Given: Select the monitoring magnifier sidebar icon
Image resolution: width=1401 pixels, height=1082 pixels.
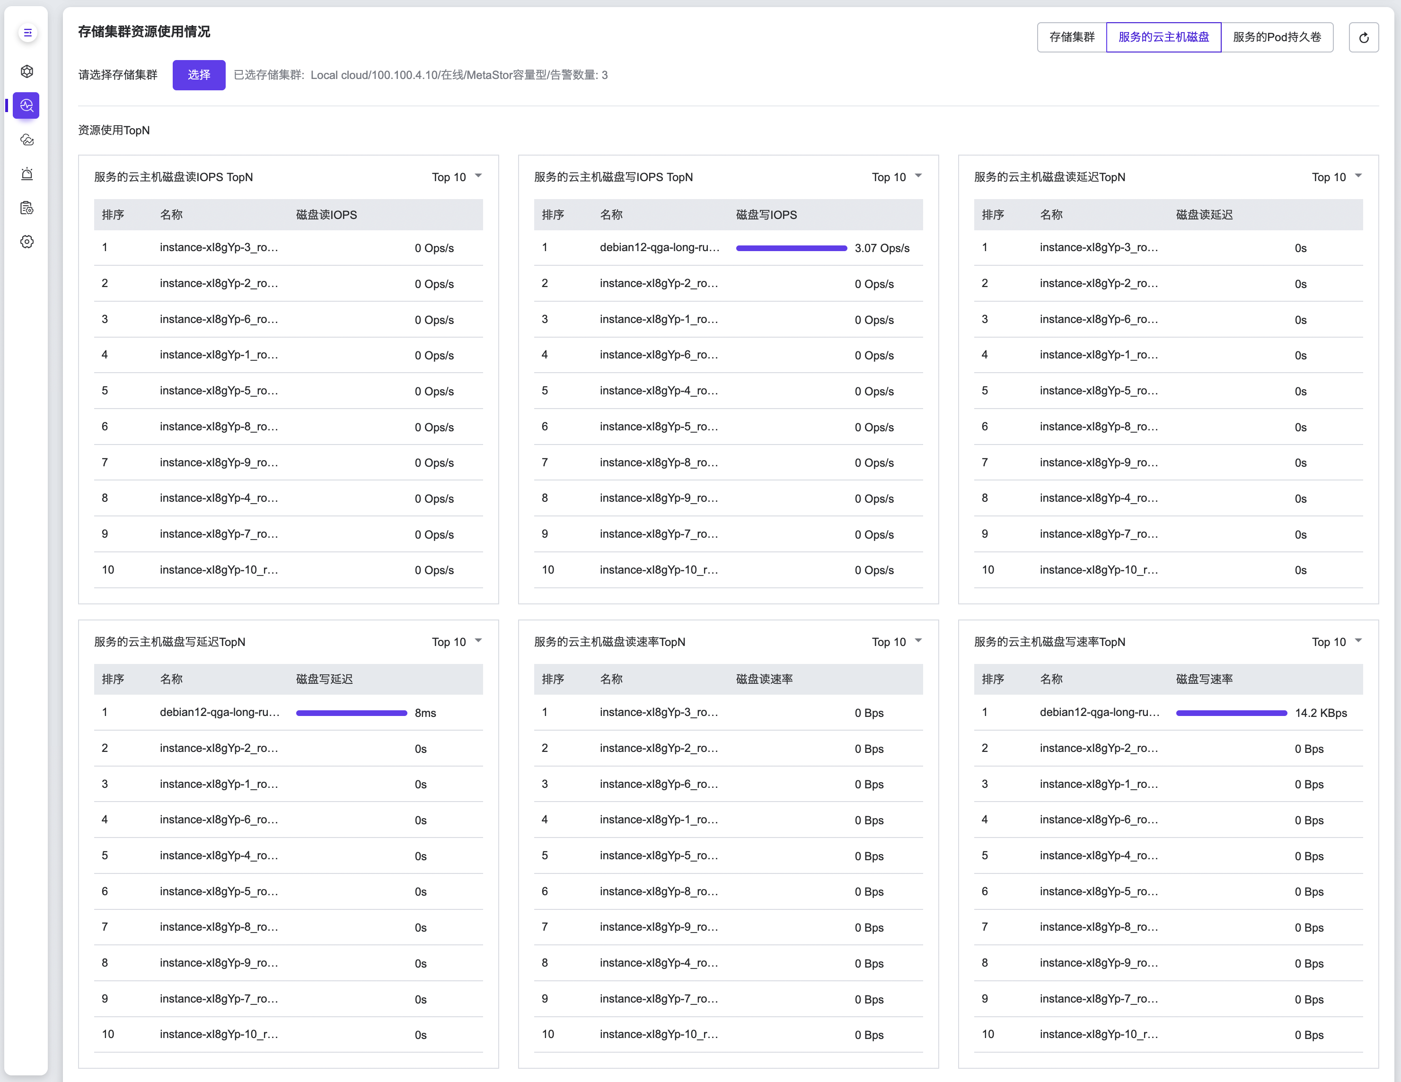Looking at the screenshot, I should tap(26, 105).
